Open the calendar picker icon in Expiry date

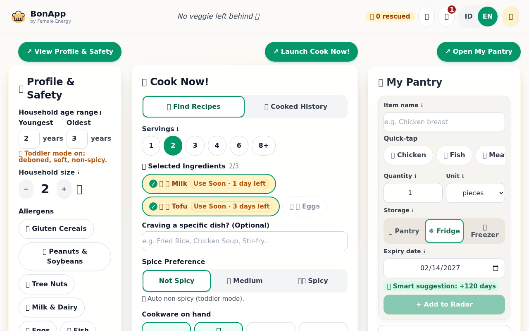pyautogui.click(x=496, y=268)
